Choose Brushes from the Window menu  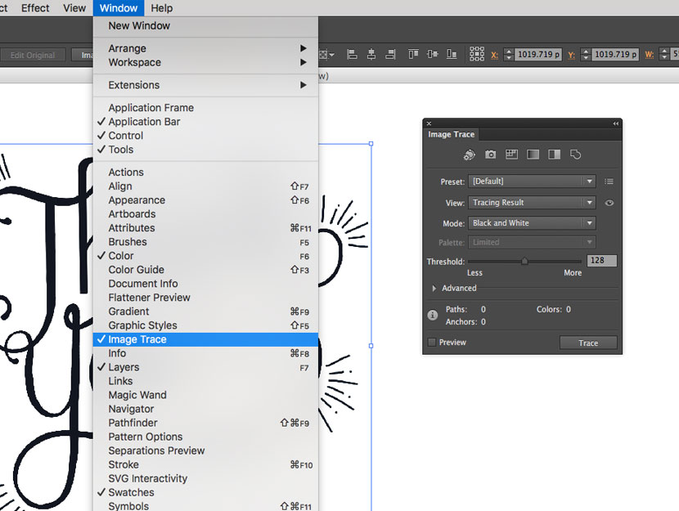pos(205,242)
